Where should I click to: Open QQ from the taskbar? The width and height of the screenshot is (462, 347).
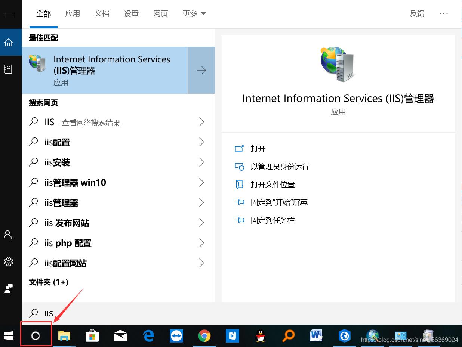260,336
